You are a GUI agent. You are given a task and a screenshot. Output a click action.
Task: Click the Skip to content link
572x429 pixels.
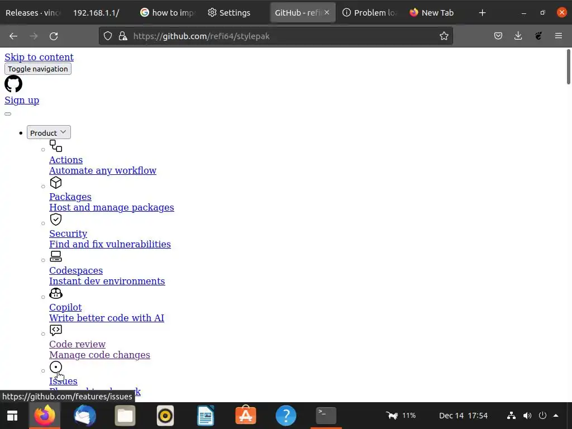coord(39,57)
